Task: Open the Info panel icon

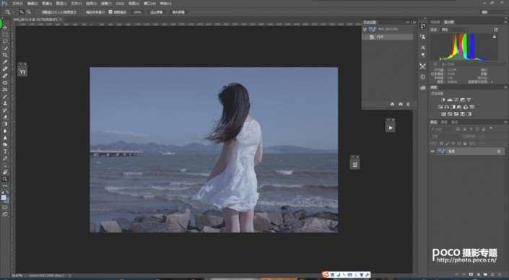Action: pyautogui.click(x=423, y=77)
